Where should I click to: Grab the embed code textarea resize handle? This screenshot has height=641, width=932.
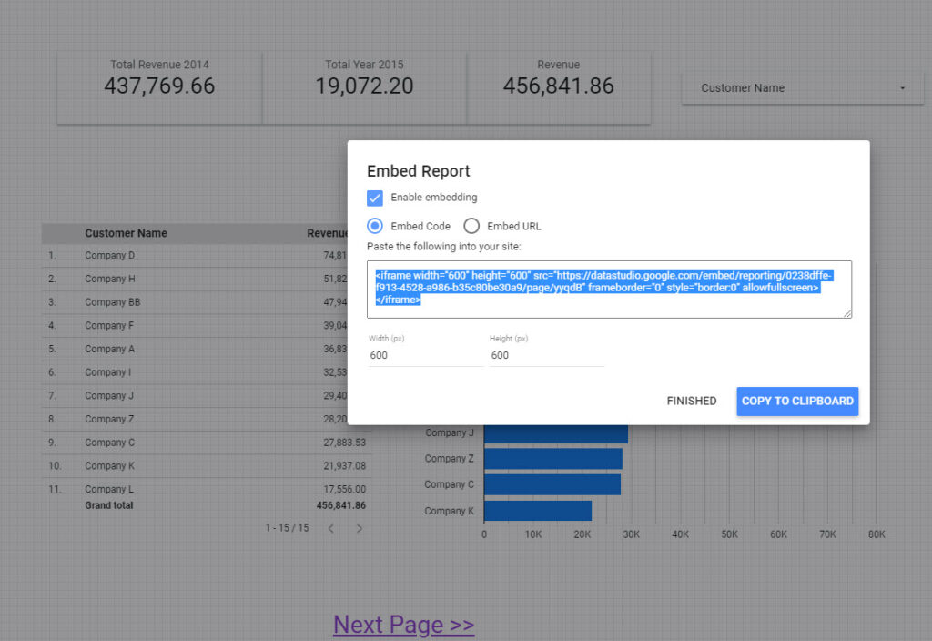point(847,313)
